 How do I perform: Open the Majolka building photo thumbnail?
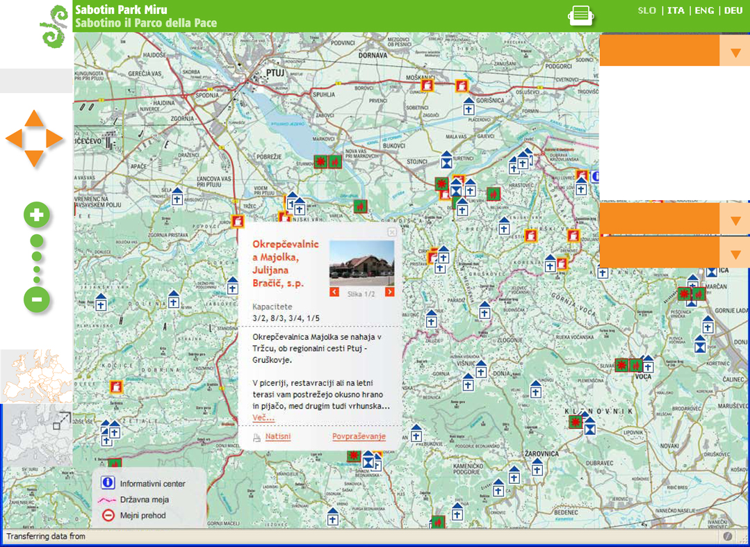point(362,263)
